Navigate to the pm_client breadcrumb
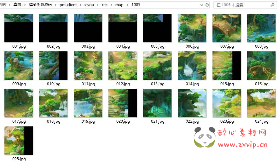The width and height of the screenshot is (279, 163). pyautogui.click(x=67, y=5)
